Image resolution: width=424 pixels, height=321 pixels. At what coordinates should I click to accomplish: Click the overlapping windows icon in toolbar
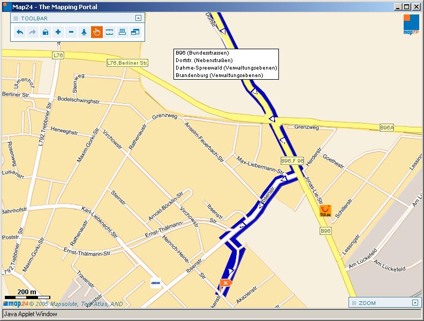[x=135, y=32]
